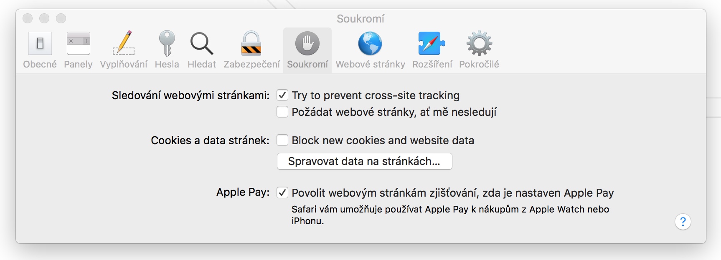721x260 pixels.
Task: Click Spravovat data na stránkách button
Action: point(364,161)
